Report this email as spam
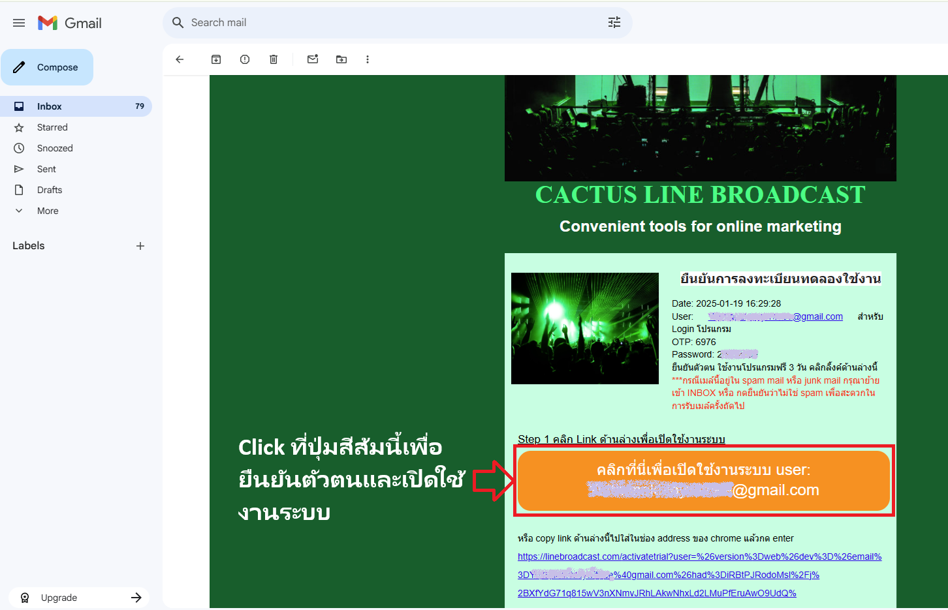Image resolution: width=948 pixels, height=610 pixels. click(245, 59)
